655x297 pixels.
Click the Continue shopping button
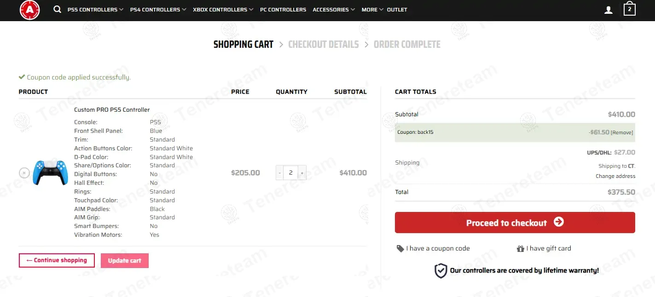57,261
